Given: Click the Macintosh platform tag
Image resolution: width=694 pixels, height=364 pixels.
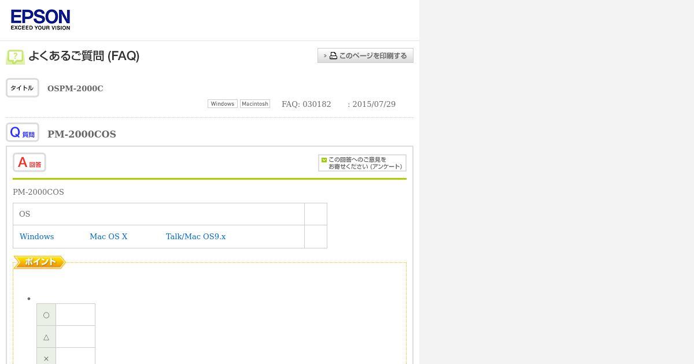Looking at the screenshot, I should coord(255,104).
